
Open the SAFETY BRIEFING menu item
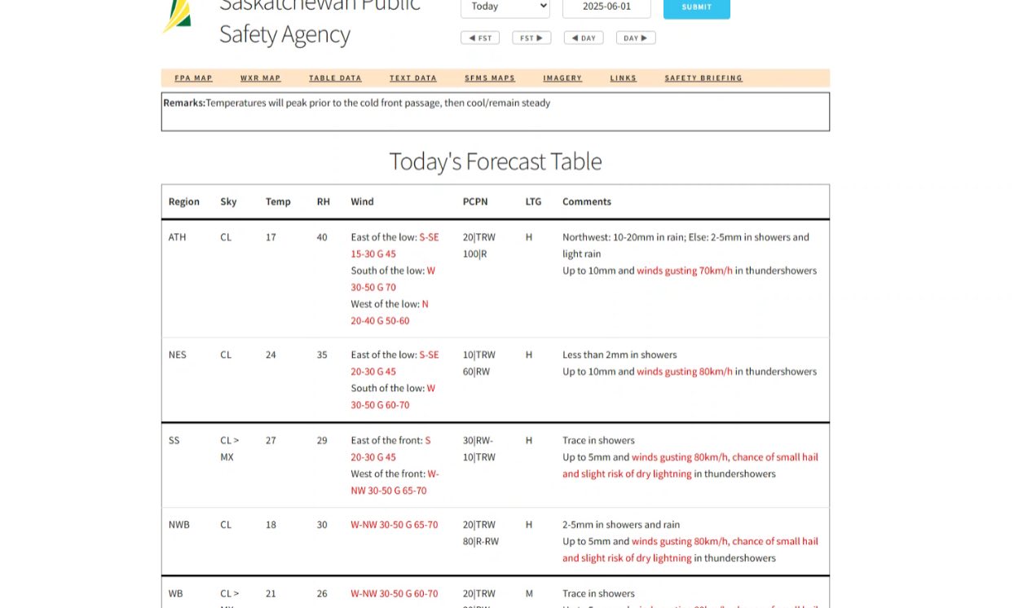(703, 78)
